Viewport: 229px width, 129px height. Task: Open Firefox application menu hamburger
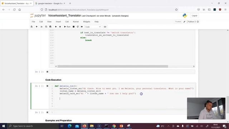point(225,10)
